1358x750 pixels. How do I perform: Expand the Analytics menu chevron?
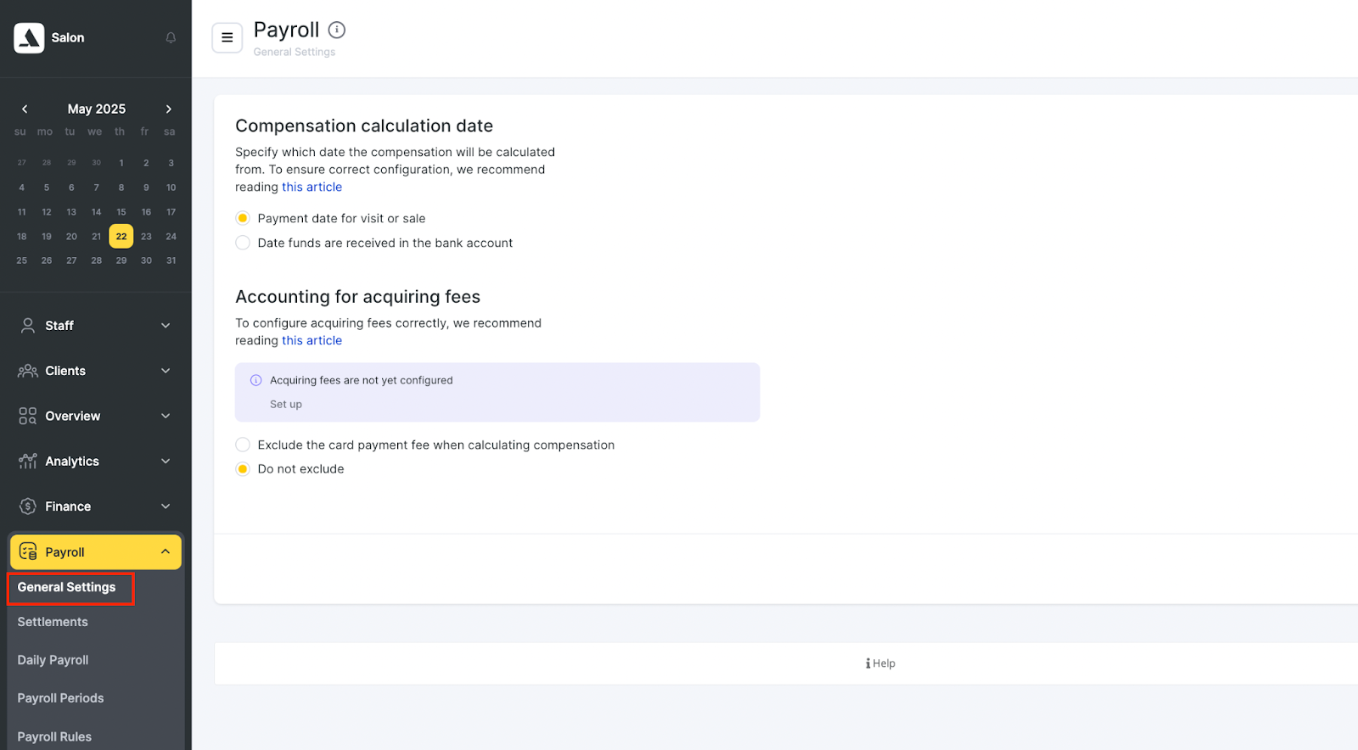pos(166,461)
